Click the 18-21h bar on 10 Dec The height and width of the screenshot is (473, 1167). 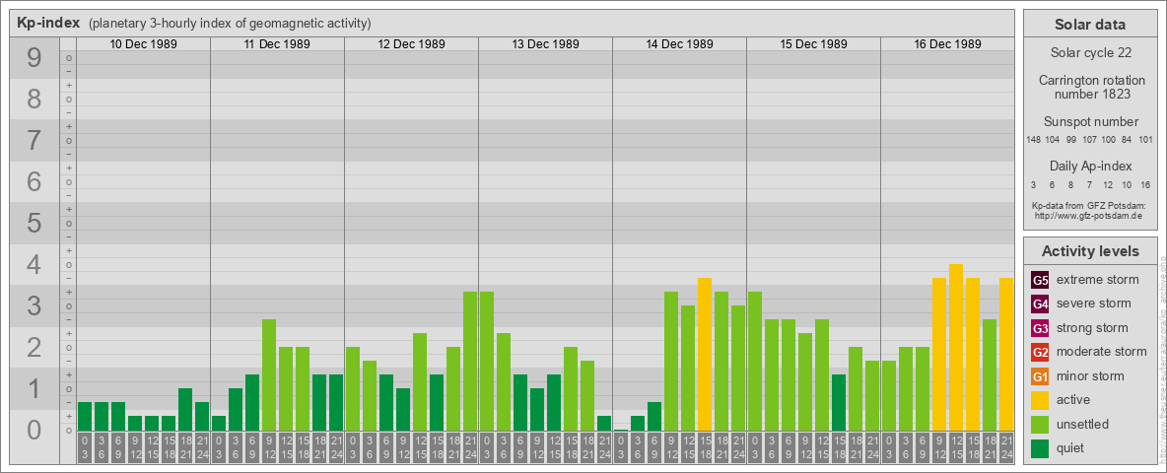point(185,409)
